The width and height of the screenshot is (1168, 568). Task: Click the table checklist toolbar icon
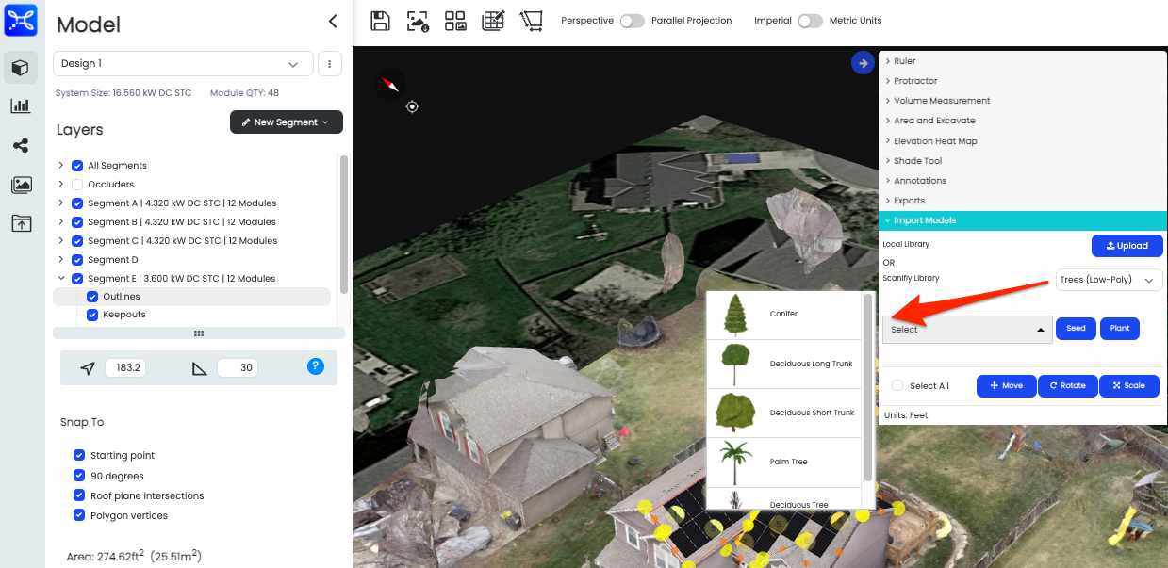pos(493,21)
